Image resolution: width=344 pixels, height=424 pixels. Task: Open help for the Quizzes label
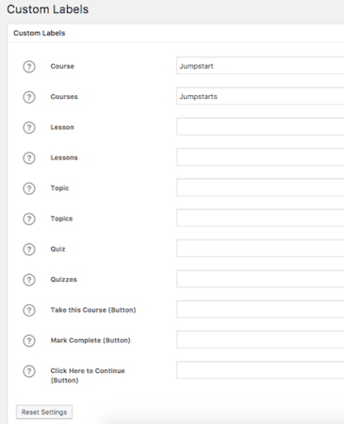point(29,280)
